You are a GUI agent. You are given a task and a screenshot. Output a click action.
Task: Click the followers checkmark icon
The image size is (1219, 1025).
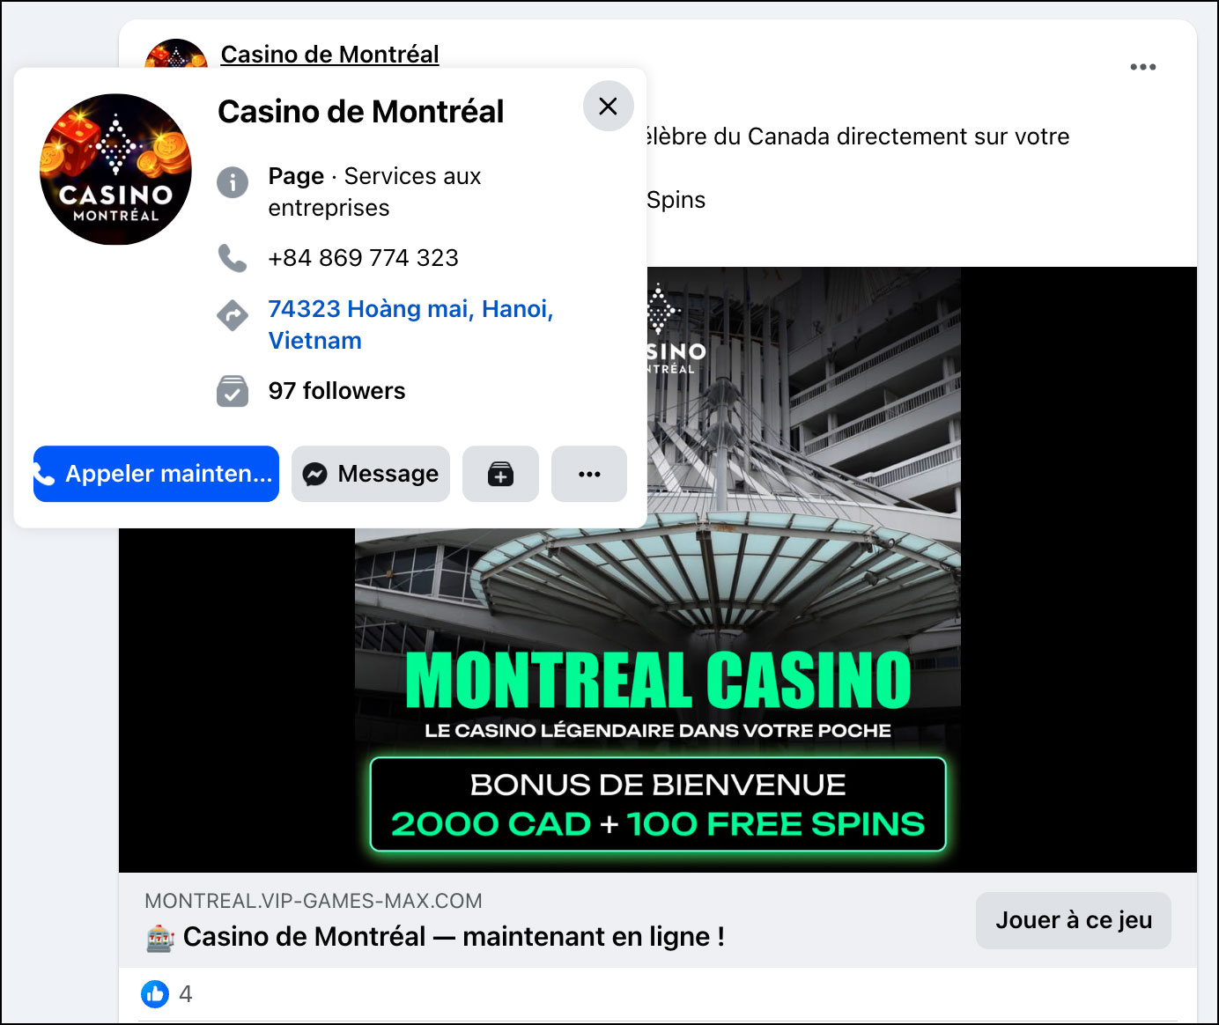(x=233, y=391)
